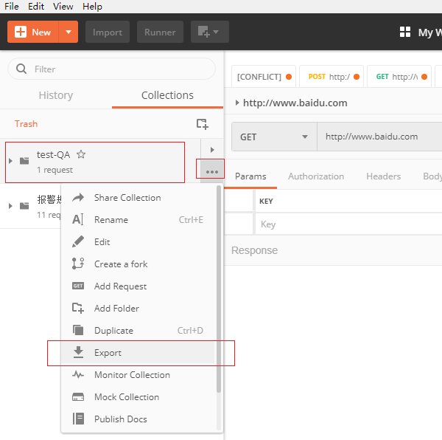Click the Trash link
Image resolution: width=442 pixels, height=440 pixels.
coord(26,124)
